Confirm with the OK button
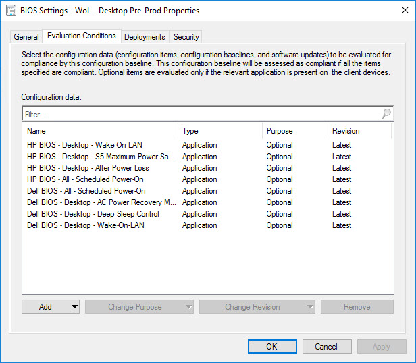 (271, 346)
